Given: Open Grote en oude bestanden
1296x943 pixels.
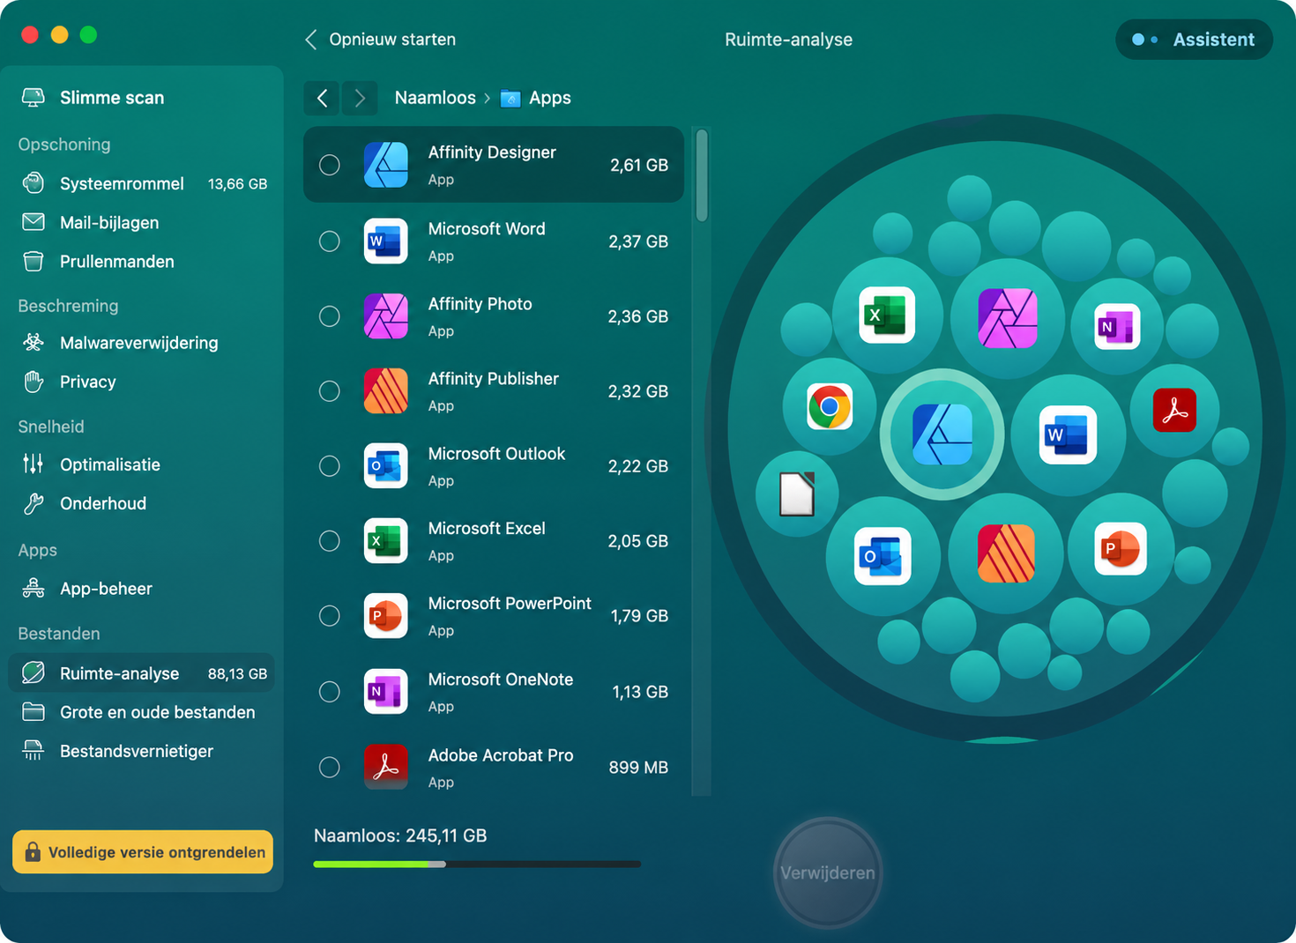Looking at the screenshot, I should (142, 712).
